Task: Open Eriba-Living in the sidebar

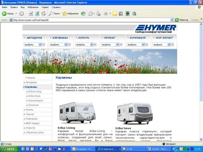Action: tap(35, 92)
